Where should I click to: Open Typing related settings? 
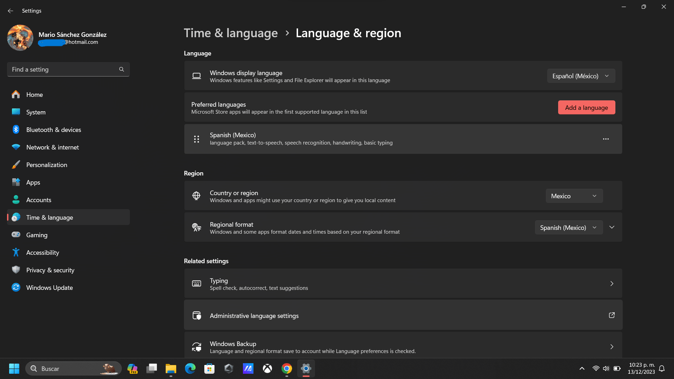(x=403, y=283)
